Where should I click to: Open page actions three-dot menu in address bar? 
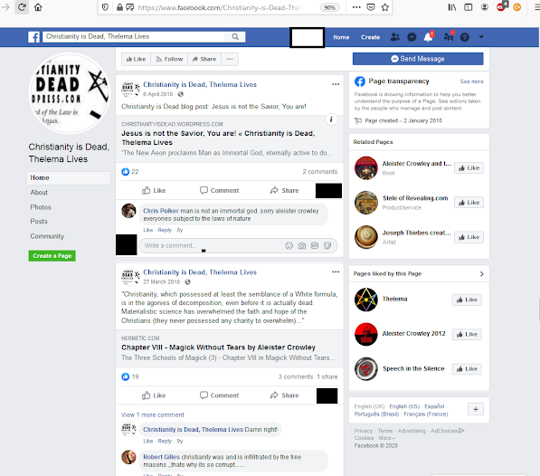point(356,7)
